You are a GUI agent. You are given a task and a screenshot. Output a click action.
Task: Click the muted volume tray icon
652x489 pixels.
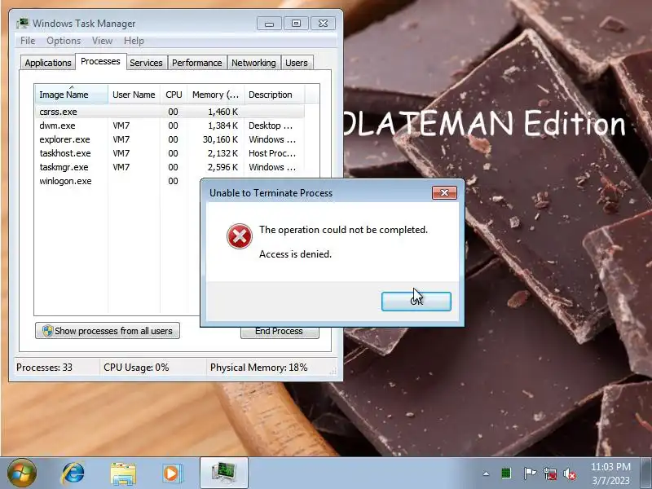(570, 474)
